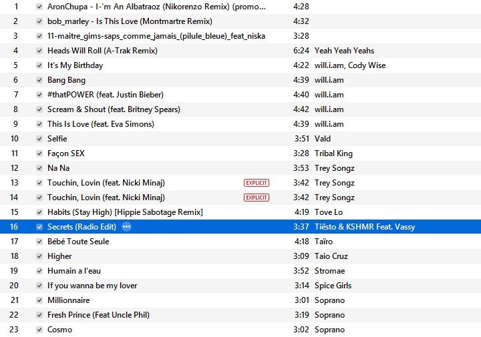Click the EXPLICIT badge on track 14

coord(257,198)
